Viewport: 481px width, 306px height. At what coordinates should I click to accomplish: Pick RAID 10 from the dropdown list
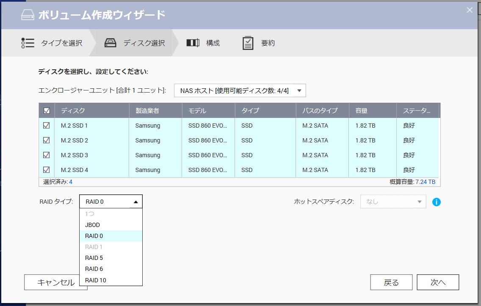95,280
